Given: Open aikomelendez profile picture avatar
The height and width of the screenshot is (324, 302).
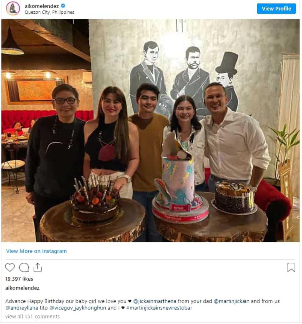Looking at the screenshot, I should click(13, 8).
